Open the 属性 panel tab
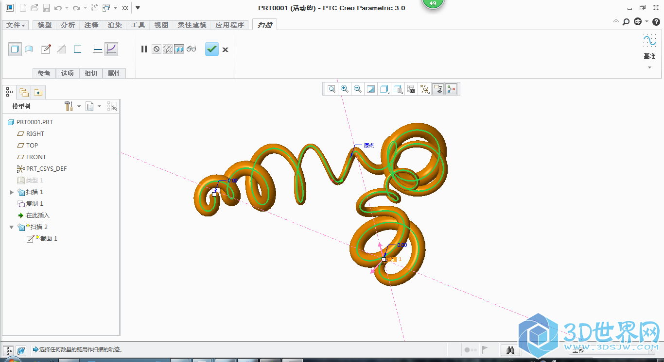 tap(114, 73)
